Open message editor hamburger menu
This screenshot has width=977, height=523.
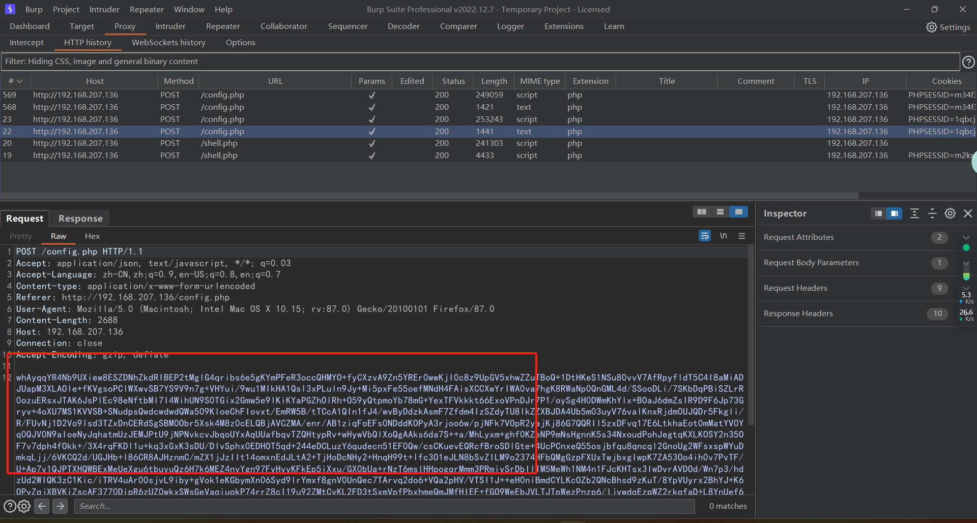pyautogui.click(x=742, y=236)
